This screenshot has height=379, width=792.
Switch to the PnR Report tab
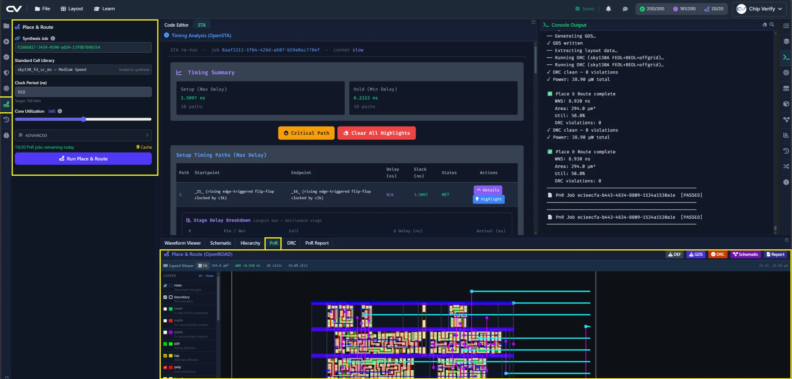click(x=317, y=243)
